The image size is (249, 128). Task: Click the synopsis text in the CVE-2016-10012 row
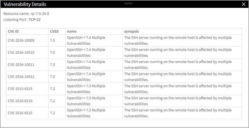[x=178, y=77]
